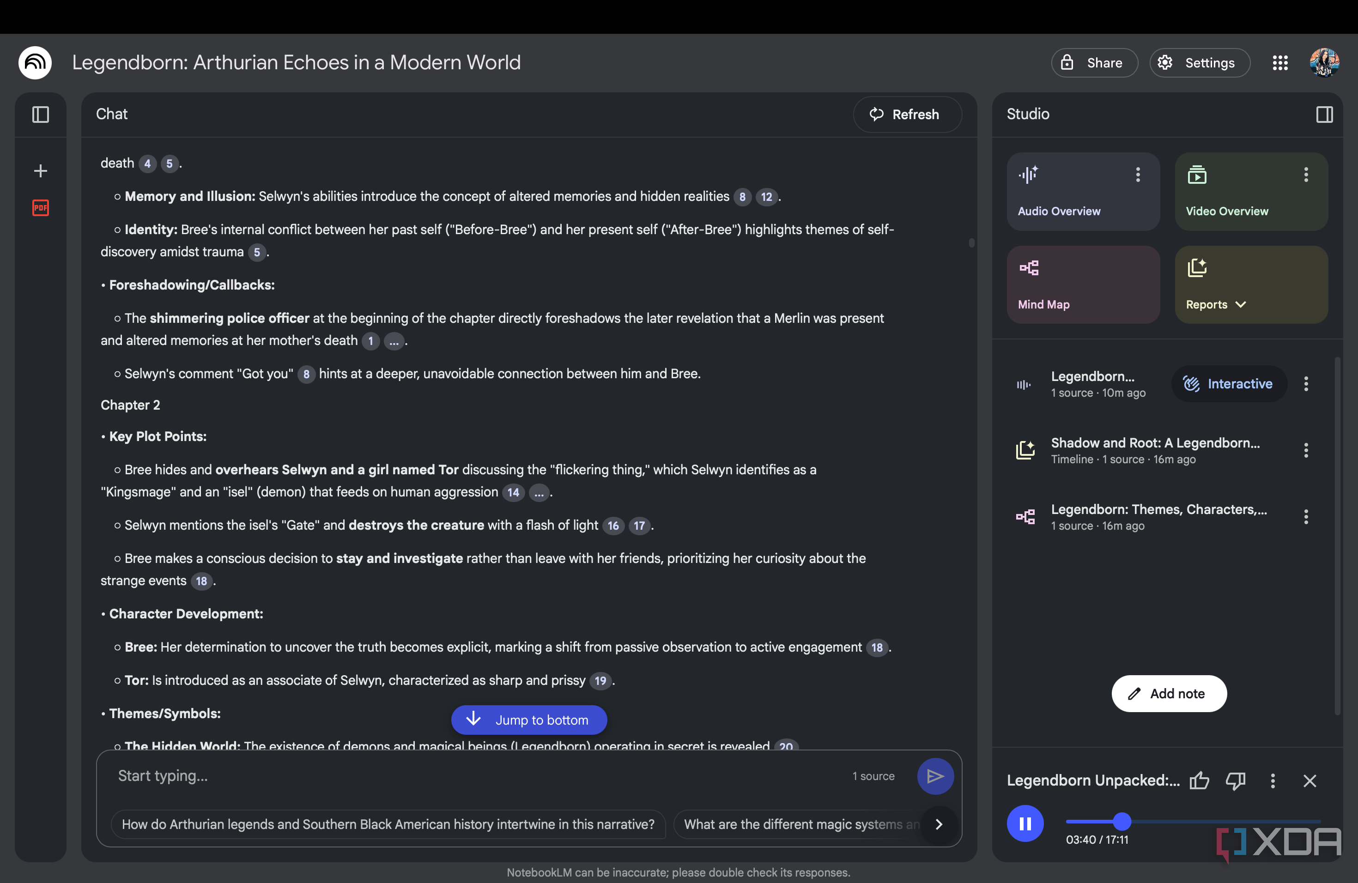Show next suggested questions arrow

(x=939, y=824)
